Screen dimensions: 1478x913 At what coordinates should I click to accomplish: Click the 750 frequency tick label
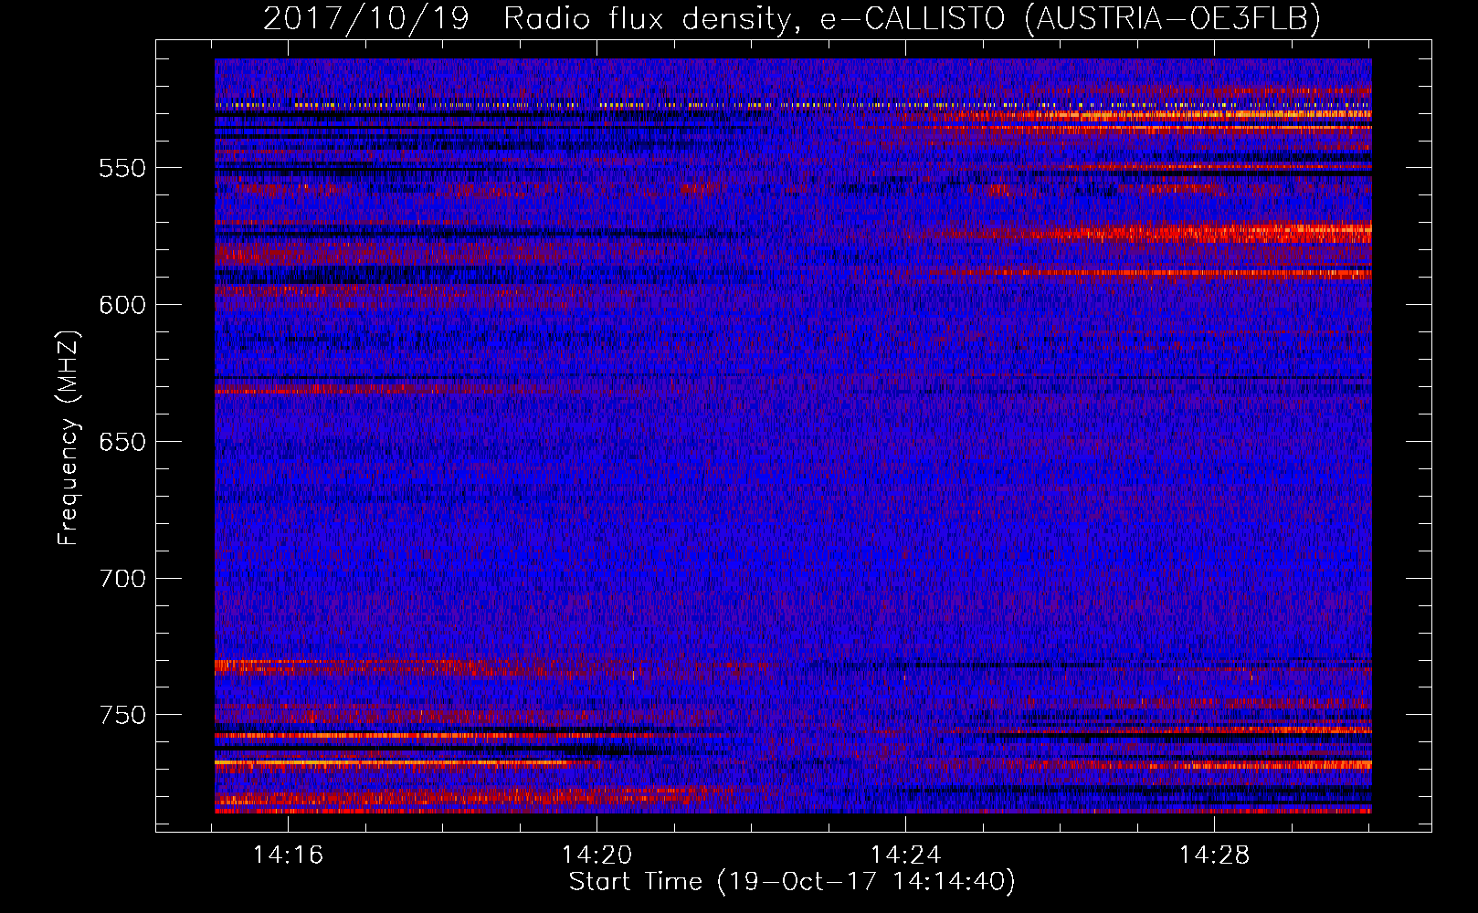point(122,716)
